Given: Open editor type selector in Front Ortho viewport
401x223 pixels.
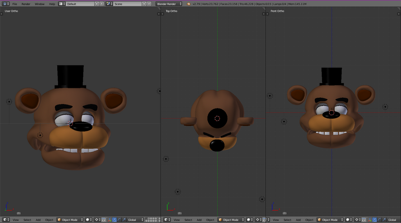Looking at the screenshot, I should pos(267,220).
